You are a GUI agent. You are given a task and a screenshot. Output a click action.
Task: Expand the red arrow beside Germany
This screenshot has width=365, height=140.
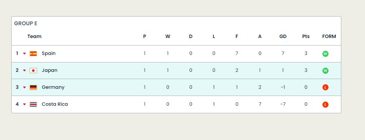pos(24,88)
